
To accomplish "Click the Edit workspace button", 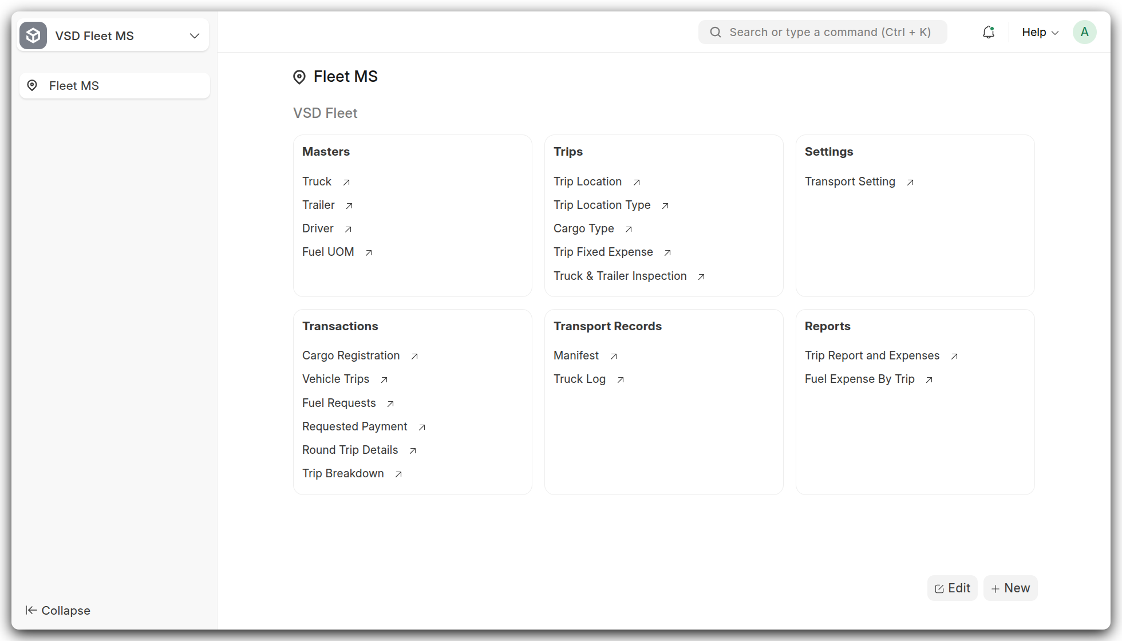I will pos(953,588).
